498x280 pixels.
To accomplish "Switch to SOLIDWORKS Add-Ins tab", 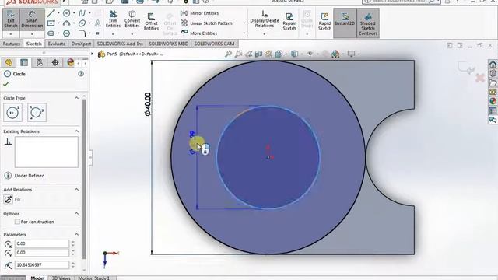I will click(120, 44).
